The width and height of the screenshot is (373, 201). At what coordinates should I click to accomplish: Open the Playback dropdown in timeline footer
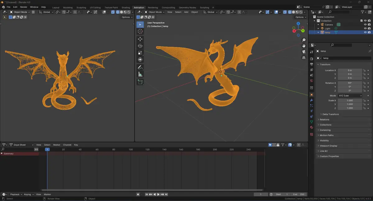16,194
